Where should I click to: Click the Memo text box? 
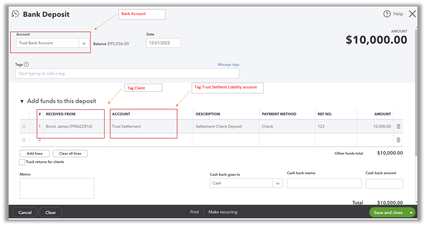[57, 188]
